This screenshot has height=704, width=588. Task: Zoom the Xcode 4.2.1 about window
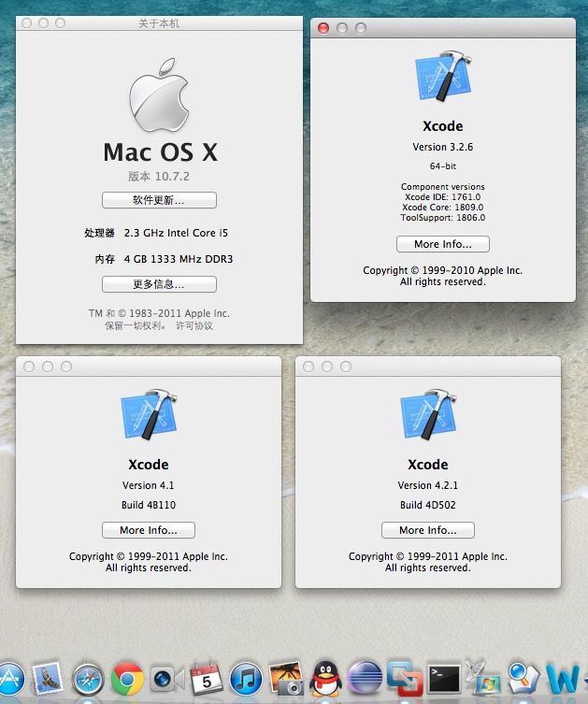[x=346, y=366]
